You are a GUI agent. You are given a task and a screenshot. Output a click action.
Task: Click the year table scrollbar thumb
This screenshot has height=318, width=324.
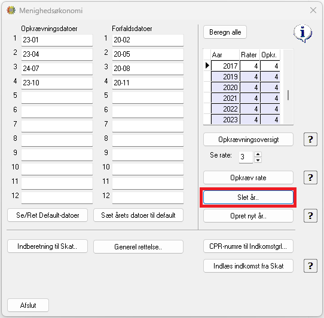288,95
